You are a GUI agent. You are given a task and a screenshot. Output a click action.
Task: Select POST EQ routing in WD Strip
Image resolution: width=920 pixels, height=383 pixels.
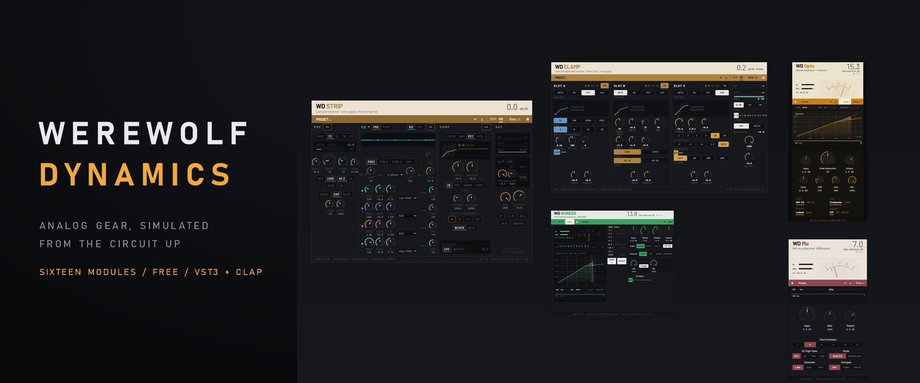click(x=386, y=127)
